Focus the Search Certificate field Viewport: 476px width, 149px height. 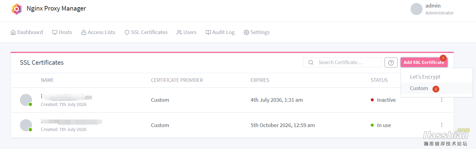342,62
